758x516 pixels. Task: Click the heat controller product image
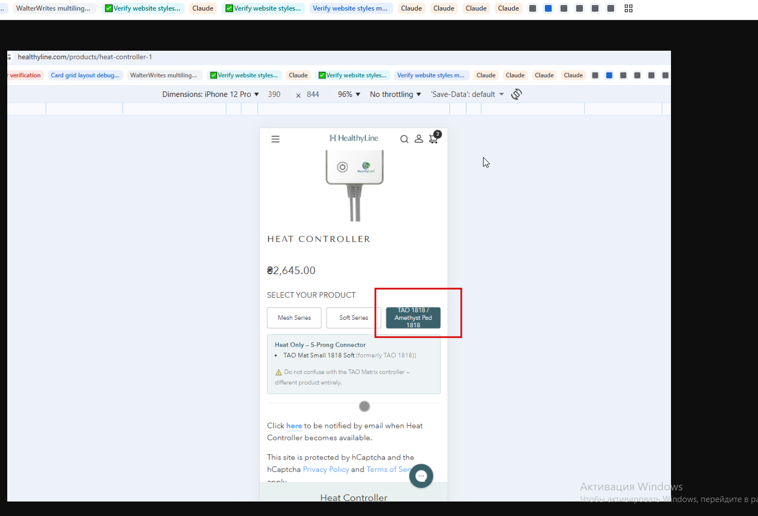coord(355,186)
